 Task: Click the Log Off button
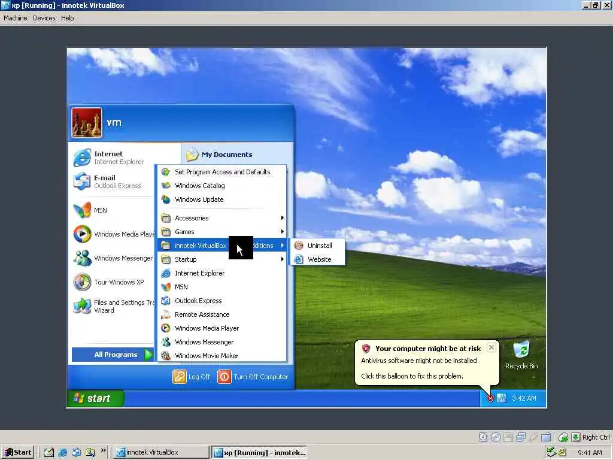pyautogui.click(x=191, y=377)
